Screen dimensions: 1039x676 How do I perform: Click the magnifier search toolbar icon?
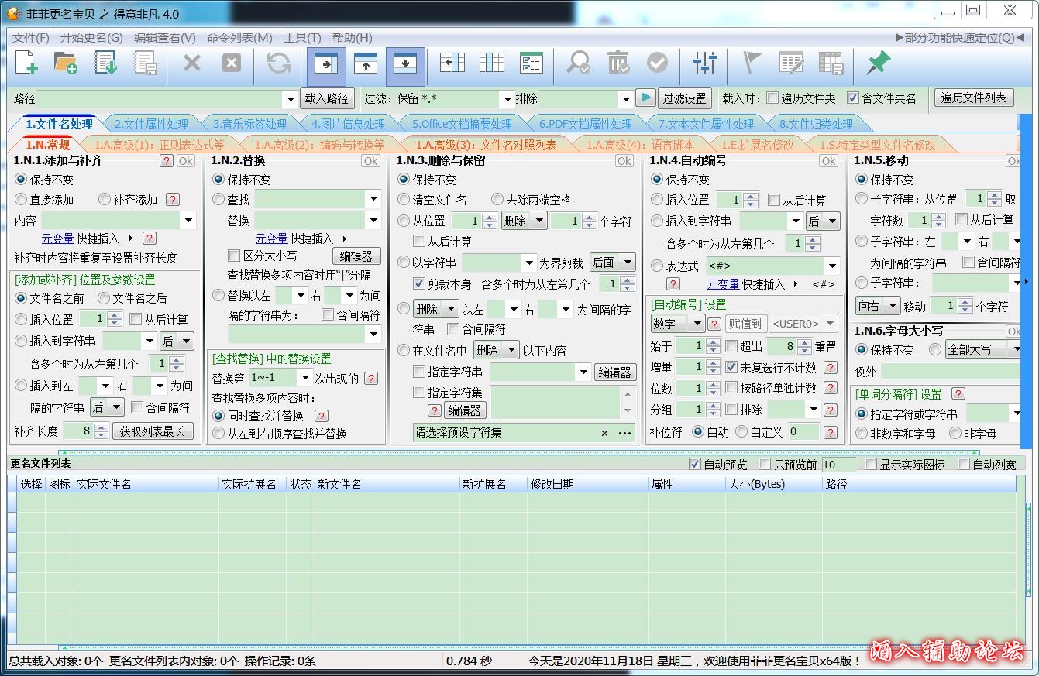click(577, 63)
